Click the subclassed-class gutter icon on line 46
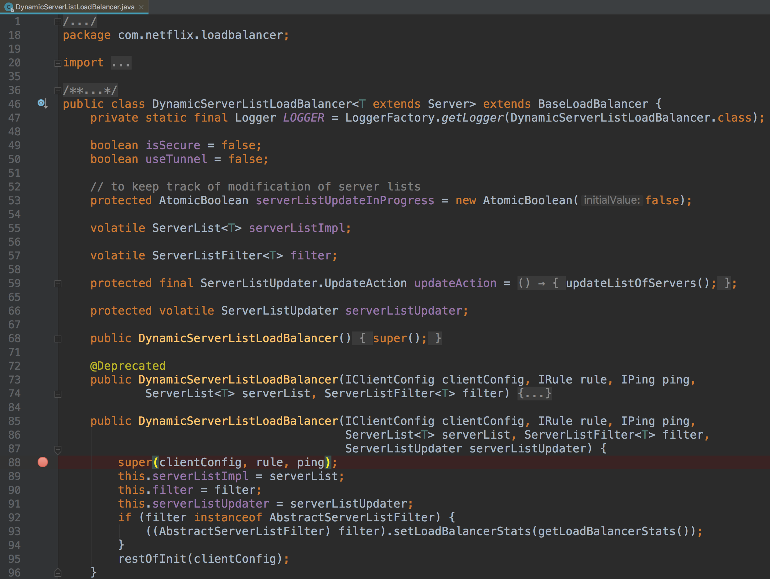Screen dimensions: 770x579 coord(42,103)
